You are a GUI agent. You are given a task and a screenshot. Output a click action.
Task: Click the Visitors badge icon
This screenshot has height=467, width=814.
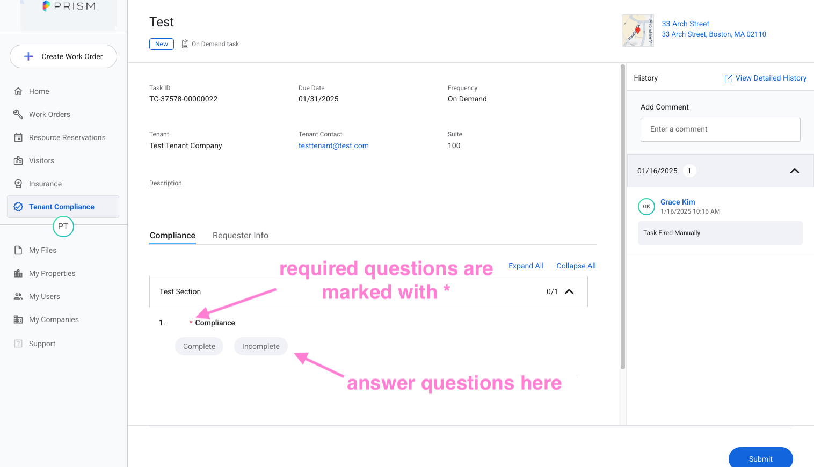click(18, 160)
